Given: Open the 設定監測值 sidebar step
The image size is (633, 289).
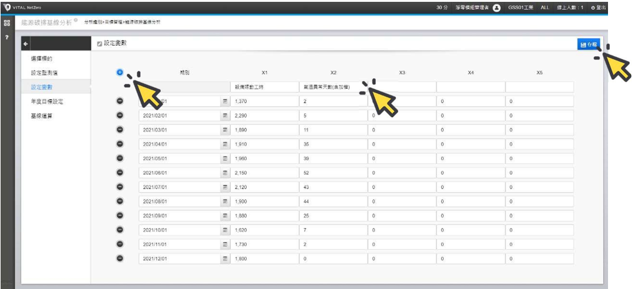Looking at the screenshot, I should pos(44,73).
